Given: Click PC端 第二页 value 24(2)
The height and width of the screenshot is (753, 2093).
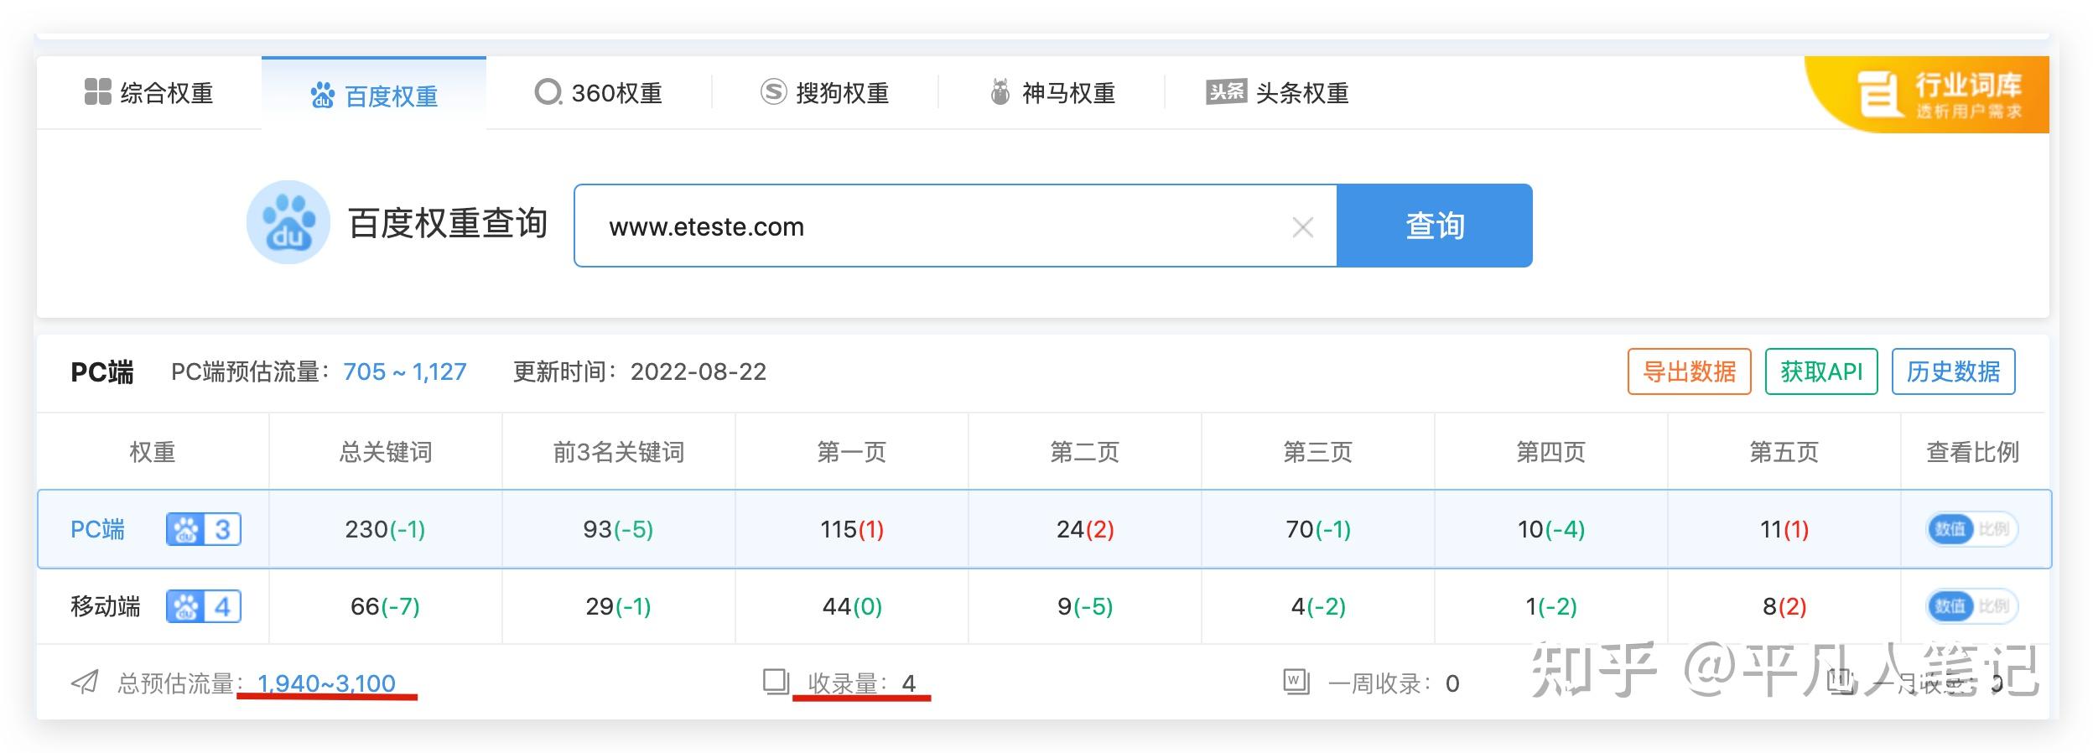Looking at the screenshot, I should pos(1085,529).
